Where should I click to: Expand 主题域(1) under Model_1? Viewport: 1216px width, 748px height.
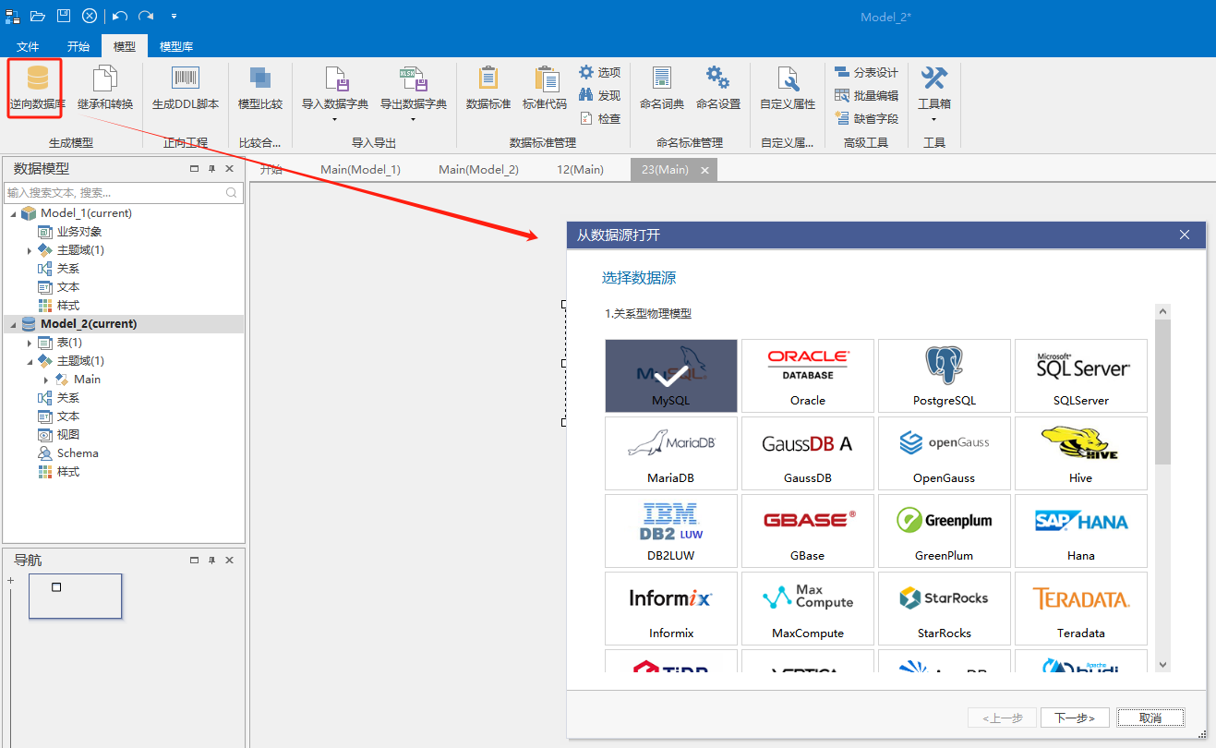[x=30, y=250]
